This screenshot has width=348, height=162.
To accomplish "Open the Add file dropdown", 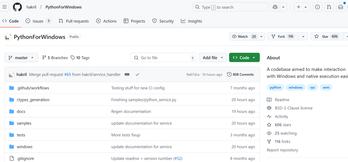I will tap(213, 58).
